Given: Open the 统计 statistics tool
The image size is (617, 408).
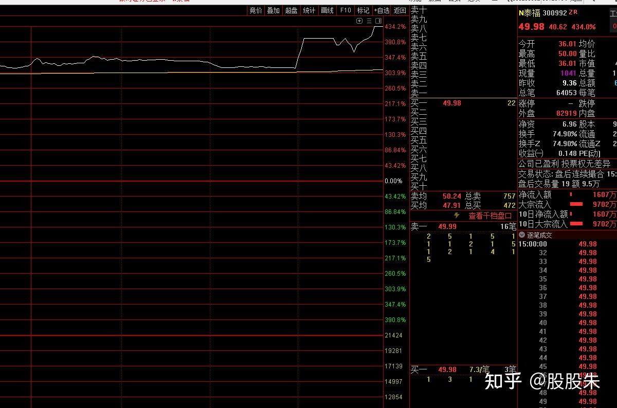Looking at the screenshot, I should click(x=308, y=10).
